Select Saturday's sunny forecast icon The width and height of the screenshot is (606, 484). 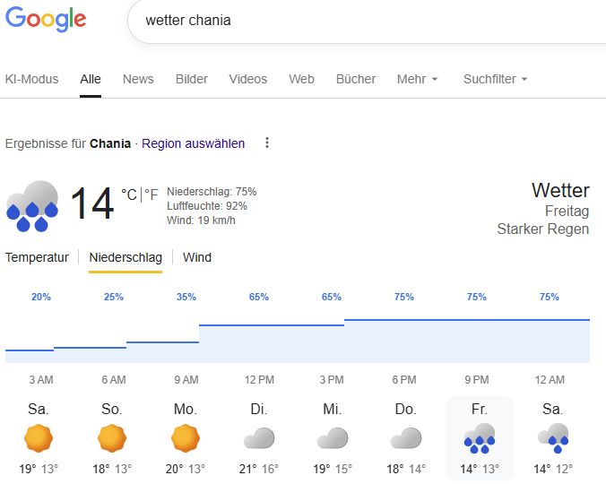(39, 438)
